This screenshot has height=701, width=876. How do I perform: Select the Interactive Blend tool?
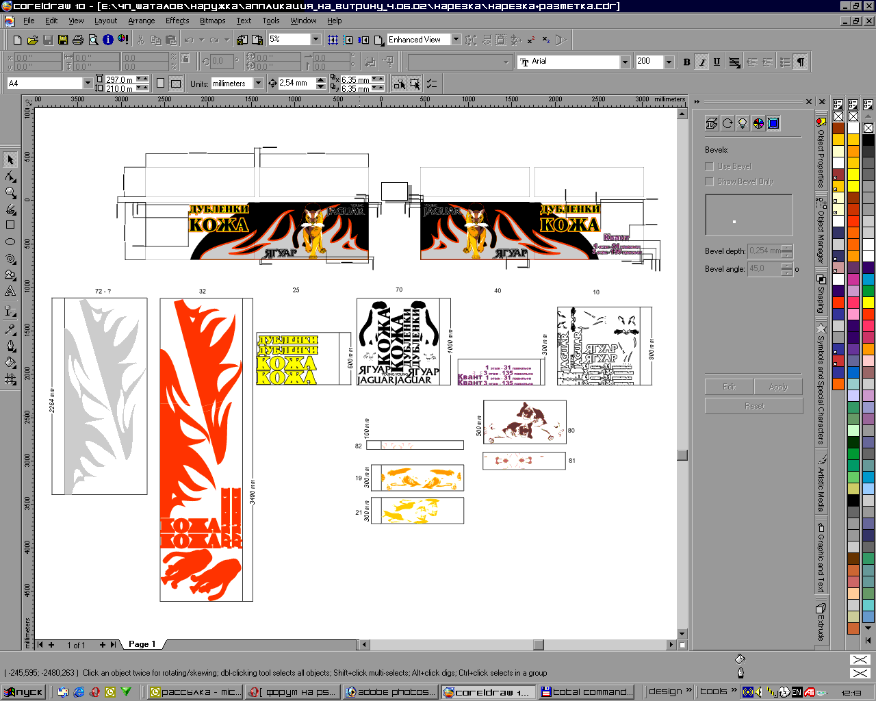[x=10, y=311]
